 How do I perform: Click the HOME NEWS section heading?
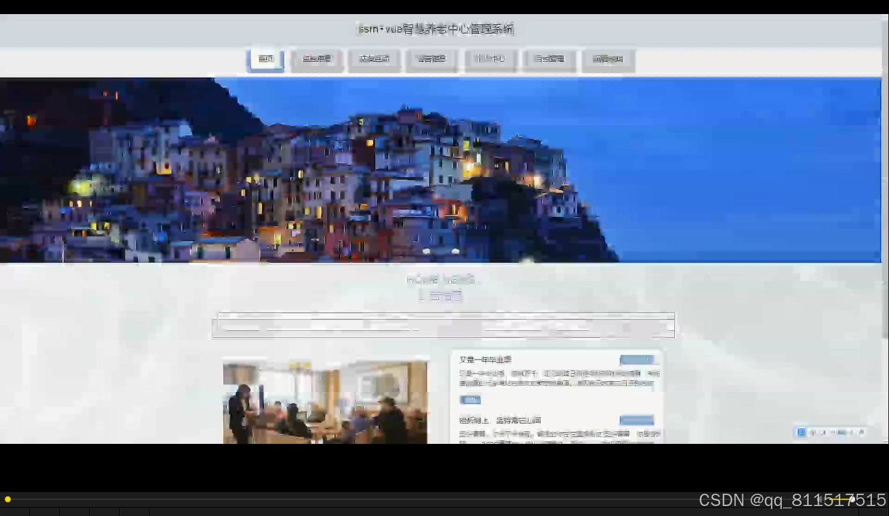pyautogui.click(x=440, y=280)
